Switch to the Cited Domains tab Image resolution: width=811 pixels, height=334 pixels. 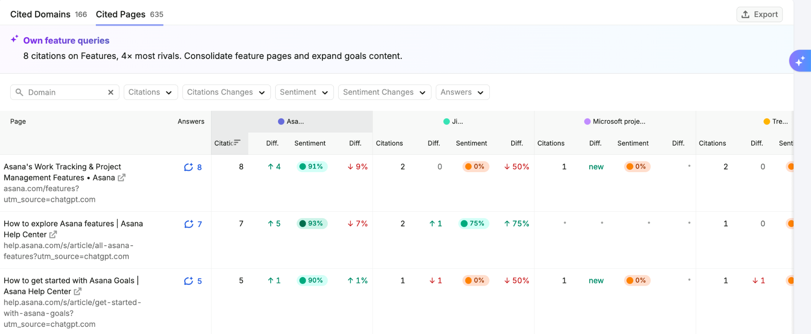pos(48,14)
